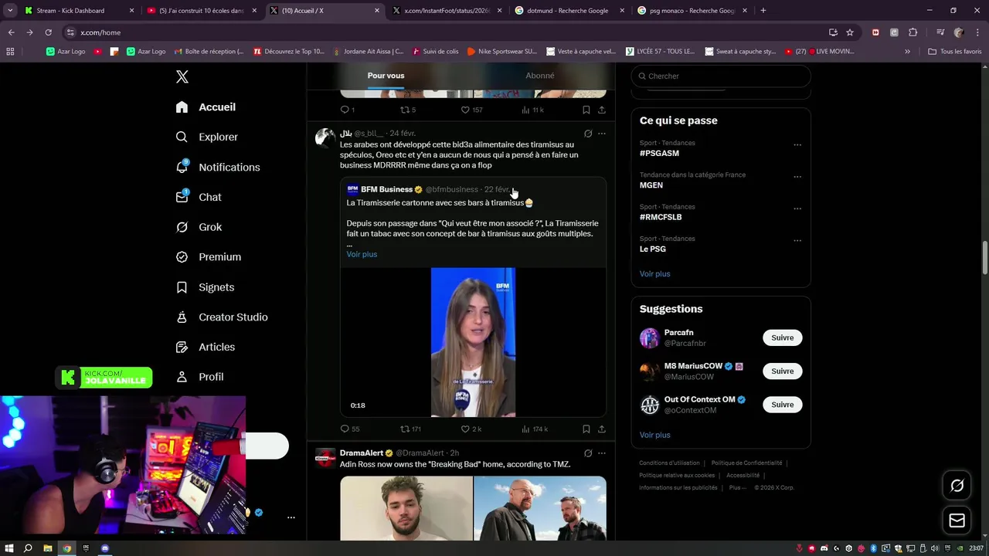
Task: Open the floating Grok button
Action: pos(957,486)
